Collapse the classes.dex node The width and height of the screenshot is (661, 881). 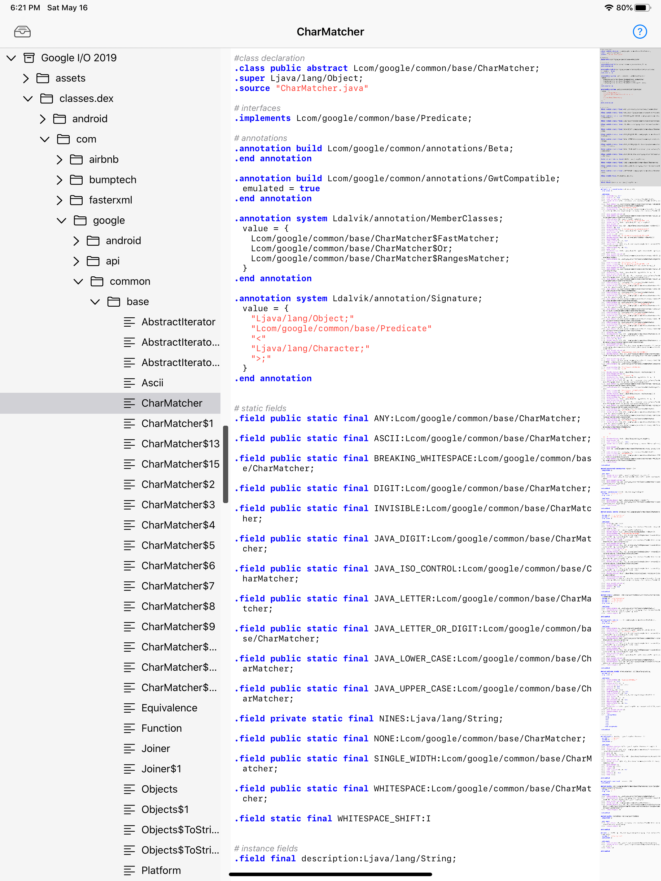[27, 98]
